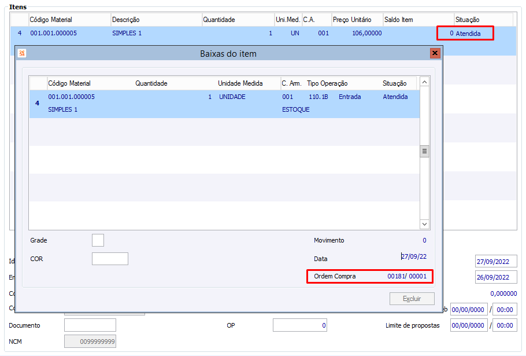
Task: Click SIMPLES 1 in Baixas dialog row
Action: click(63, 109)
